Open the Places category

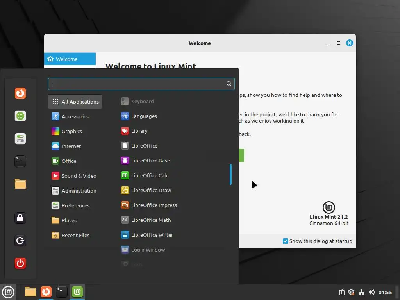click(75, 220)
